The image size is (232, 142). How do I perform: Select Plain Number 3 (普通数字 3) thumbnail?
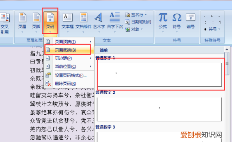[x=159, y=137]
